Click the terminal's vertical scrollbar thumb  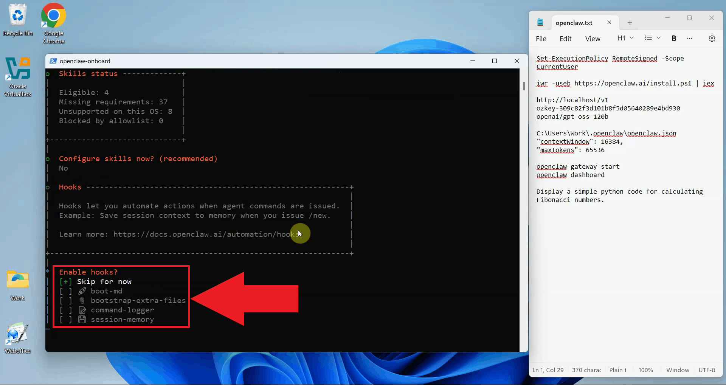(524, 86)
